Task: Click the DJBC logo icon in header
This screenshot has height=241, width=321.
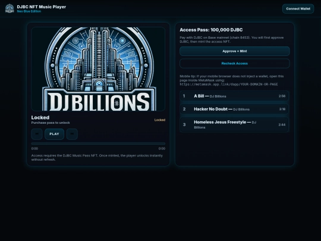Action: click(10, 8)
